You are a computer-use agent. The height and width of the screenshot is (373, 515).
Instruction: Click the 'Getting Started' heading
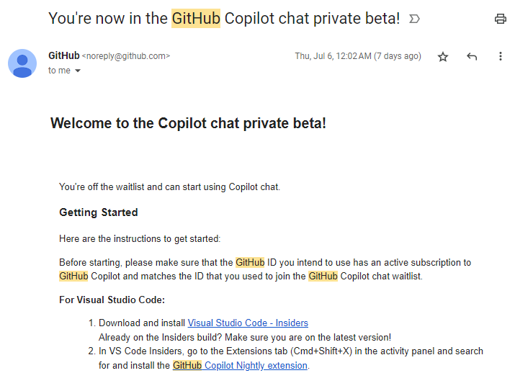(99, 212)
